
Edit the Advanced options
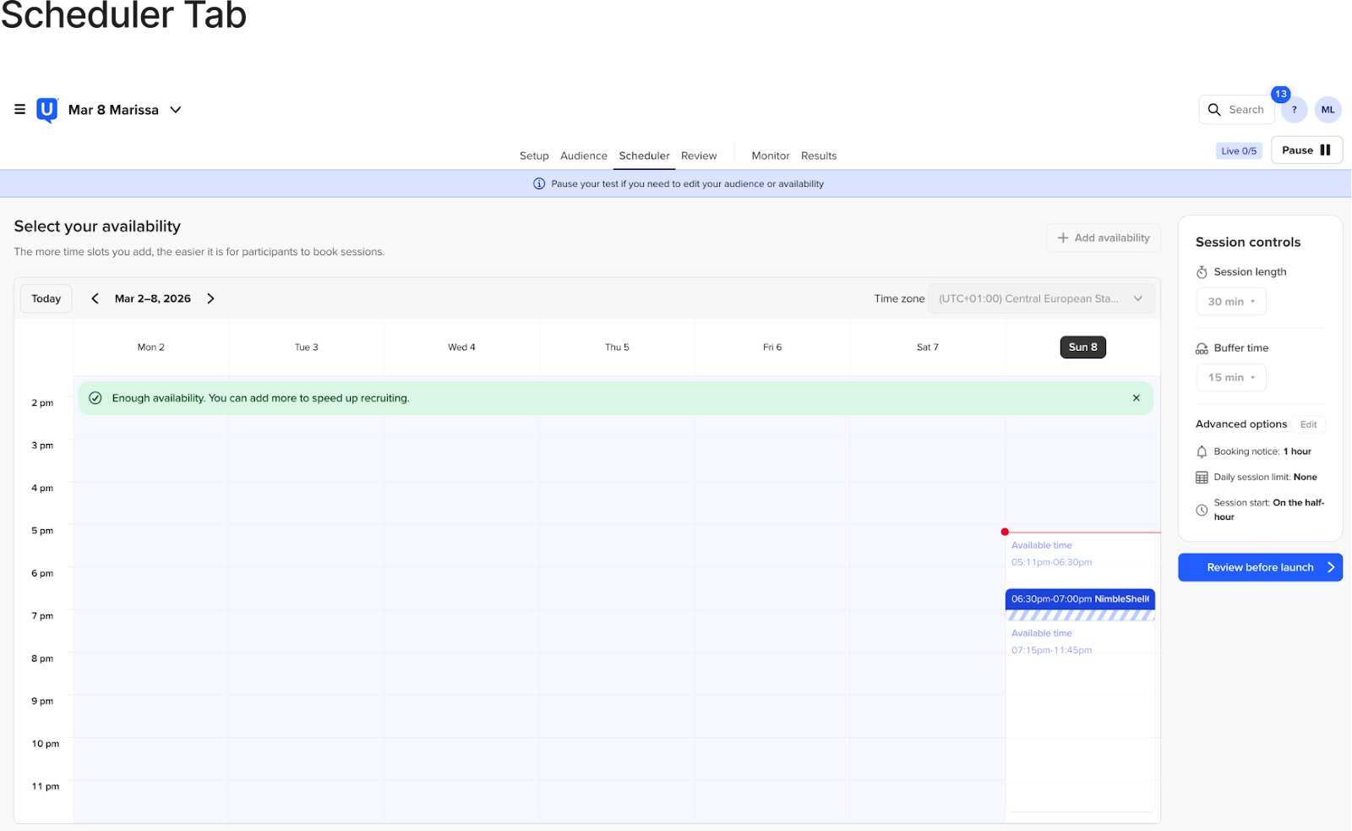(1308, 424)
